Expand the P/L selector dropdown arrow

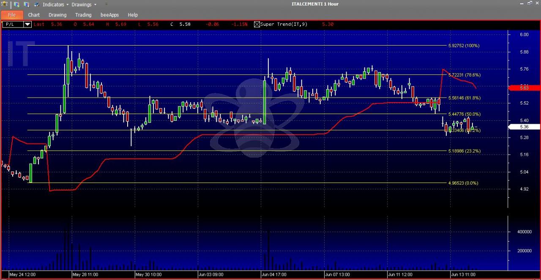[x=27, y=24]
